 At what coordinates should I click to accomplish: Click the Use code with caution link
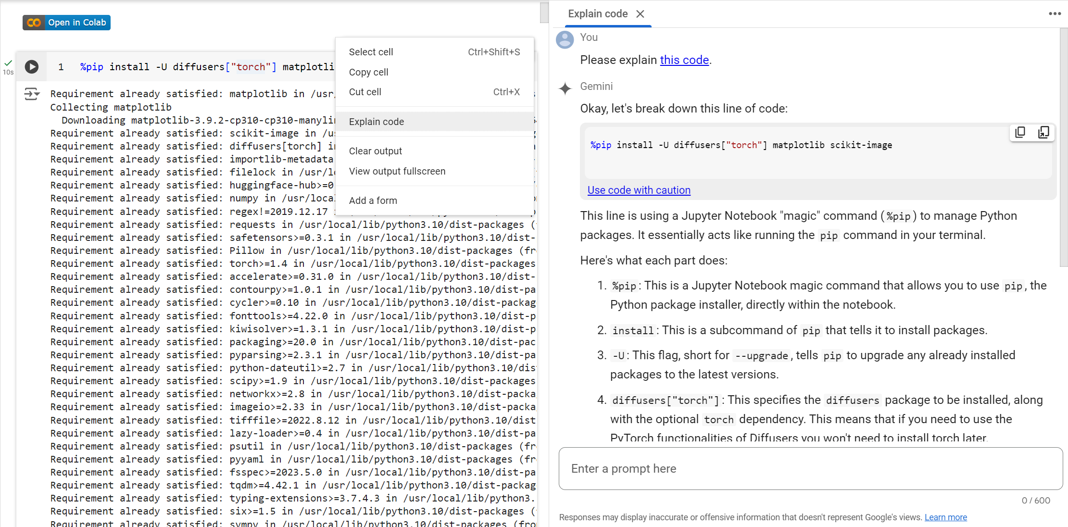point(639,190)
